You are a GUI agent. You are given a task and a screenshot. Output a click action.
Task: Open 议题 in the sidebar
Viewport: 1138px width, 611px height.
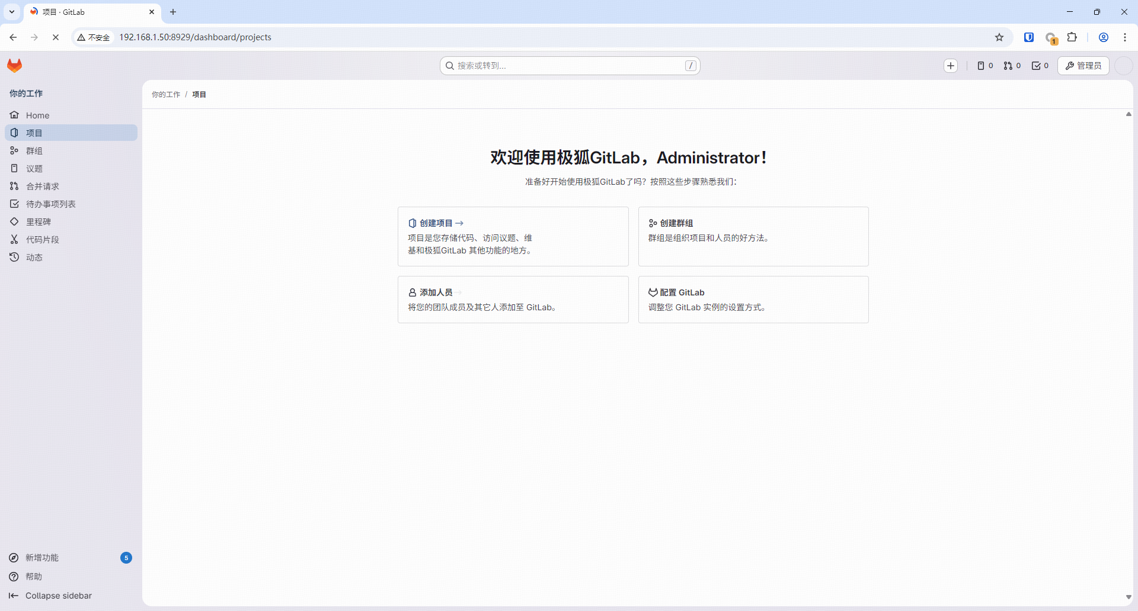(x=71, y=169)
